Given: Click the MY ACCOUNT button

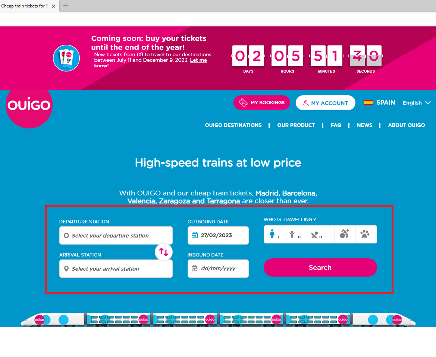Looking at the screenshot, I should coord(325,103).
